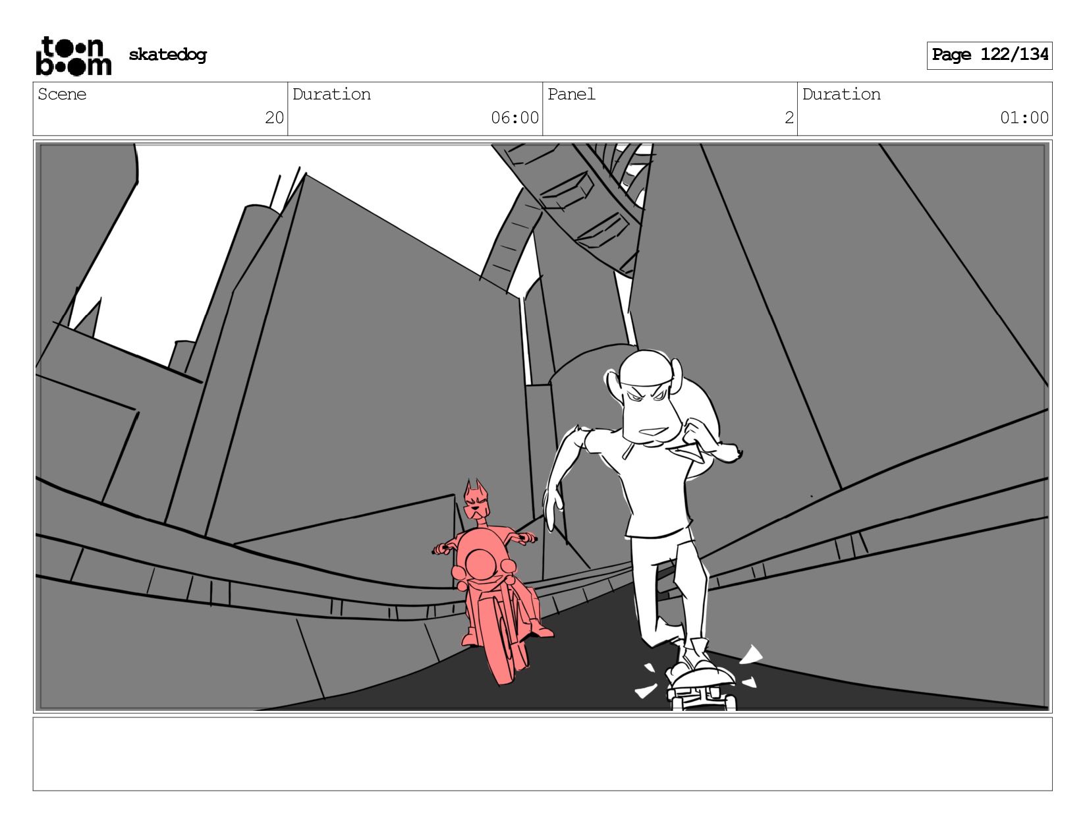Click the Duration label beside the Scene cell
The height and width of the screenshot is (840, 1087).
331,94
